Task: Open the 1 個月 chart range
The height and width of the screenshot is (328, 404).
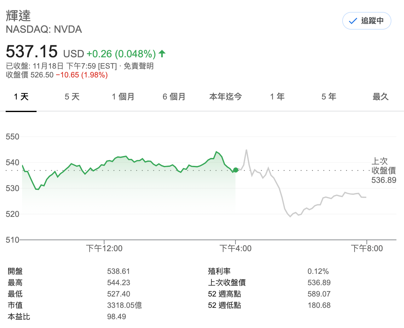Action: (x=123, y=97)
